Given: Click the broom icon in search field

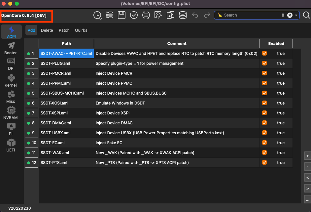Looking at the screenshot, I should tap(220, 15).
